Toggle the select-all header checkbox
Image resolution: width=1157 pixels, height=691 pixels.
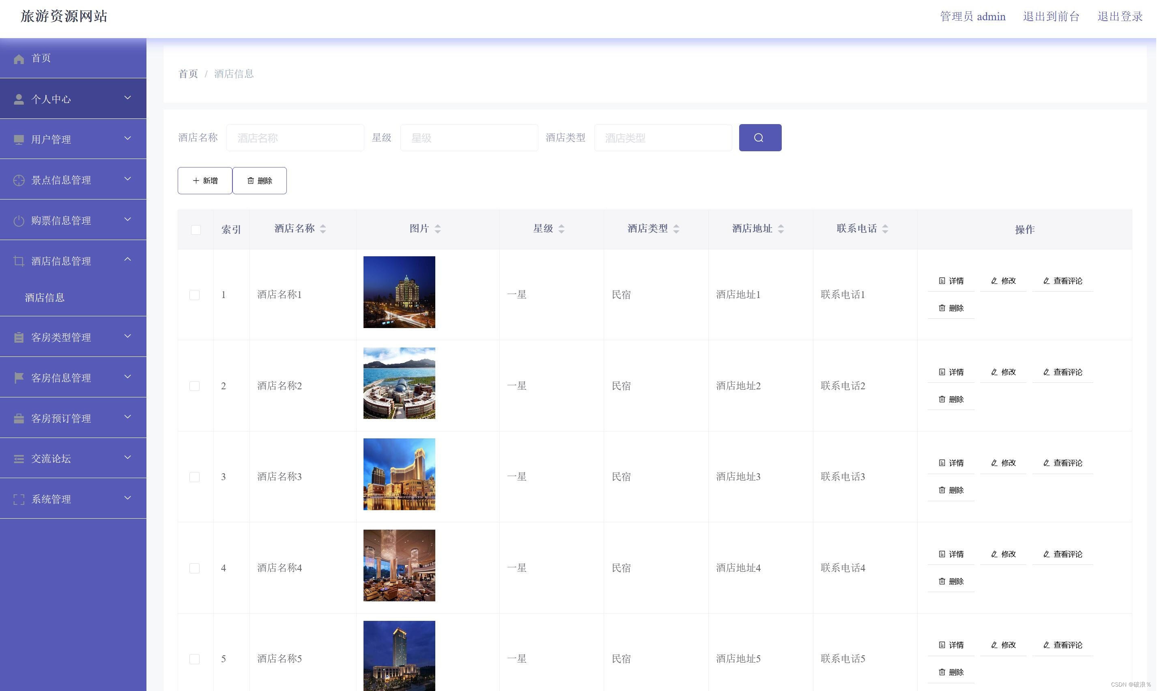point(196,230)
